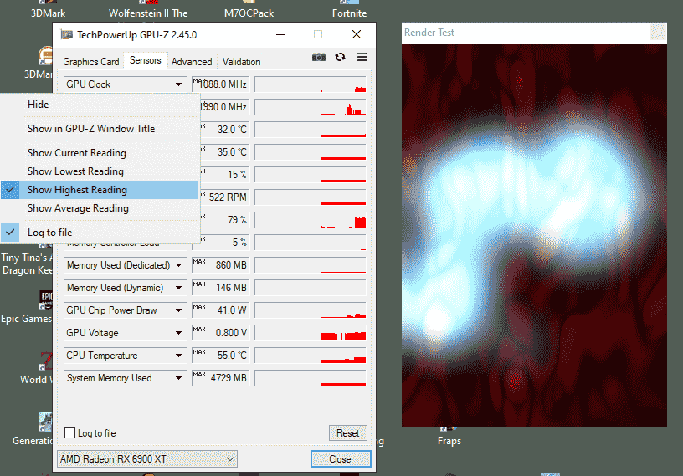This screenshot has height=476, width=683.
Task: Click the GPU Clock history graph
Action: tap(311, 84)
